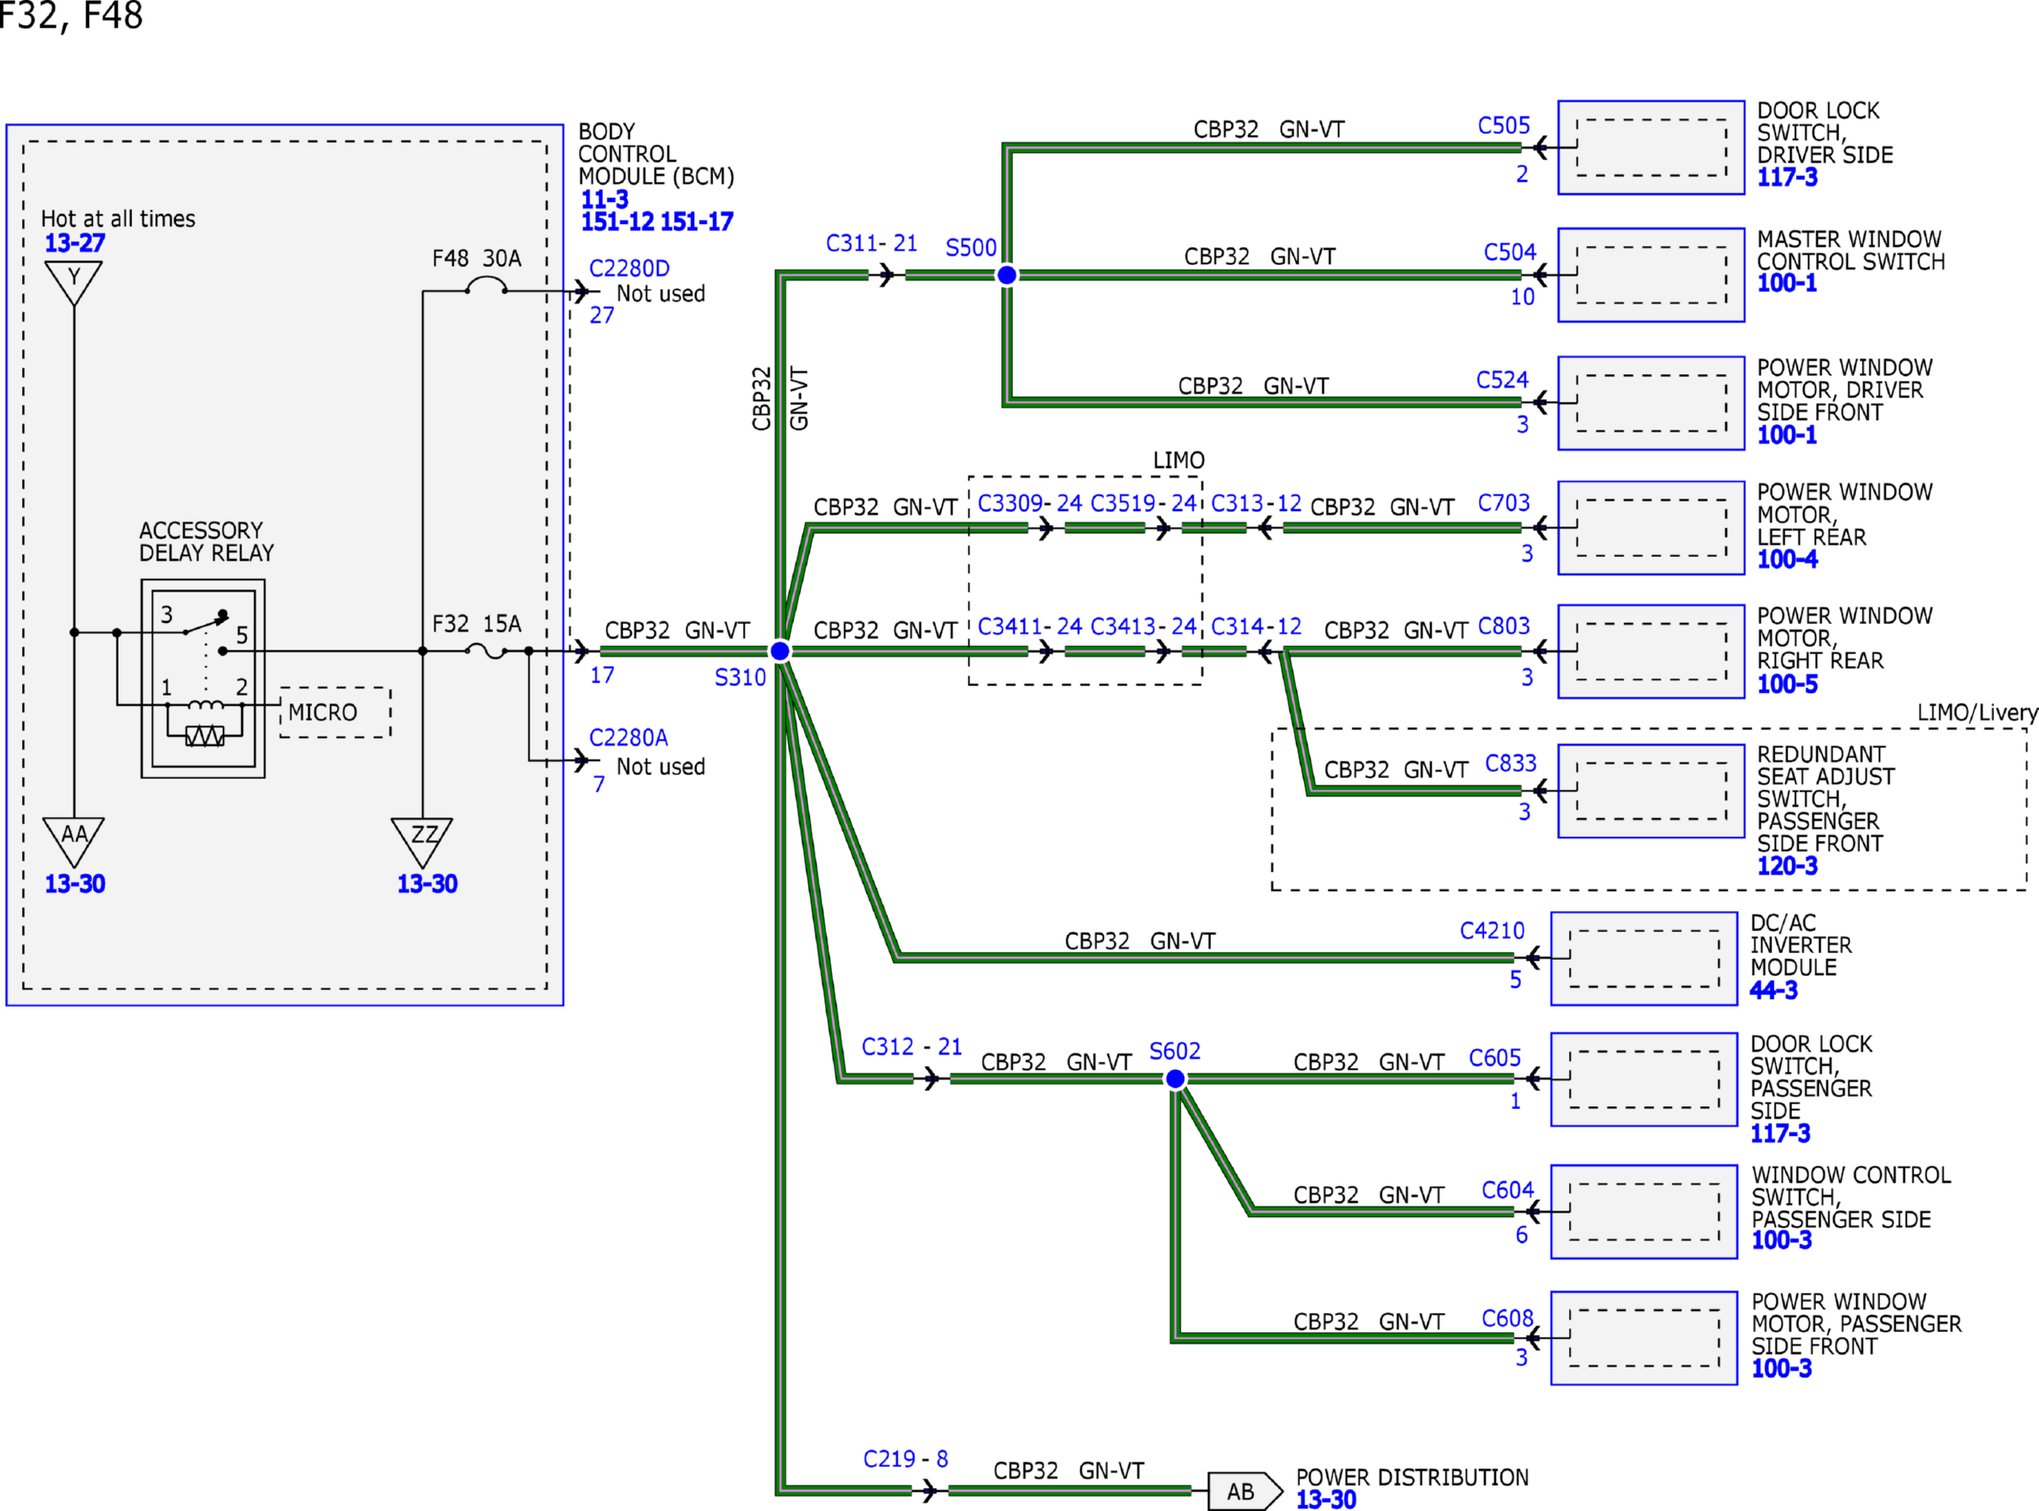Click the 120-3 Redundant Seat Adjust Switch link
Image resolution: width=2039 pixels, height=1511 pixels.
pos(1787,866)
